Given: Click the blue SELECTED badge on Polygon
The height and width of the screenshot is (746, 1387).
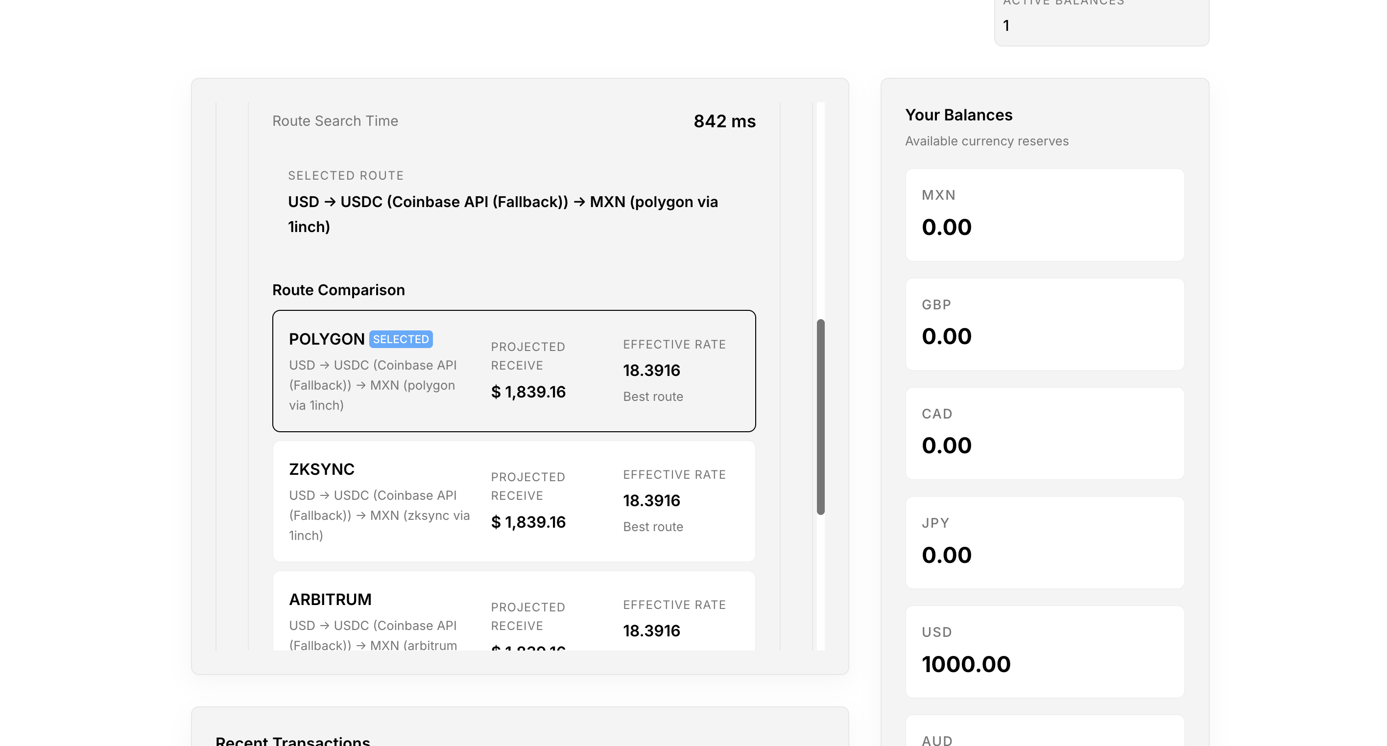Looking at the screenshot, I should [401, 339].
